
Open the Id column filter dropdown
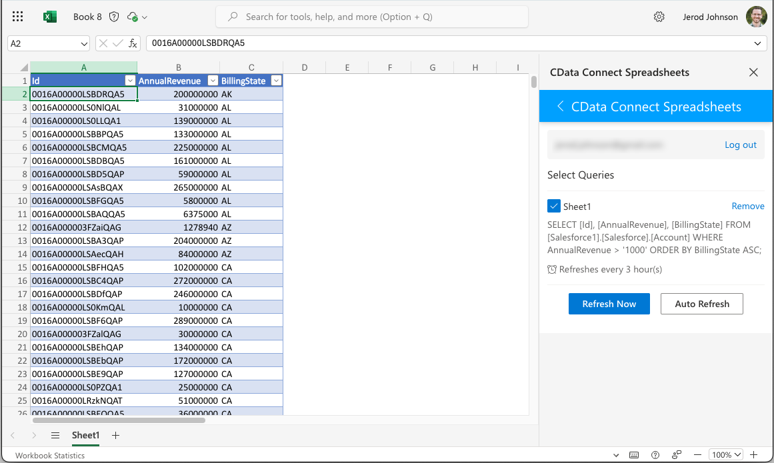click(x=130, y=81)
